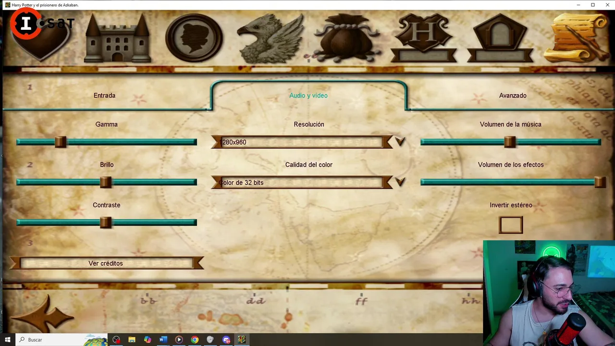
Task: Click the Calidad del color label
Action: click(x=309, y=165)
